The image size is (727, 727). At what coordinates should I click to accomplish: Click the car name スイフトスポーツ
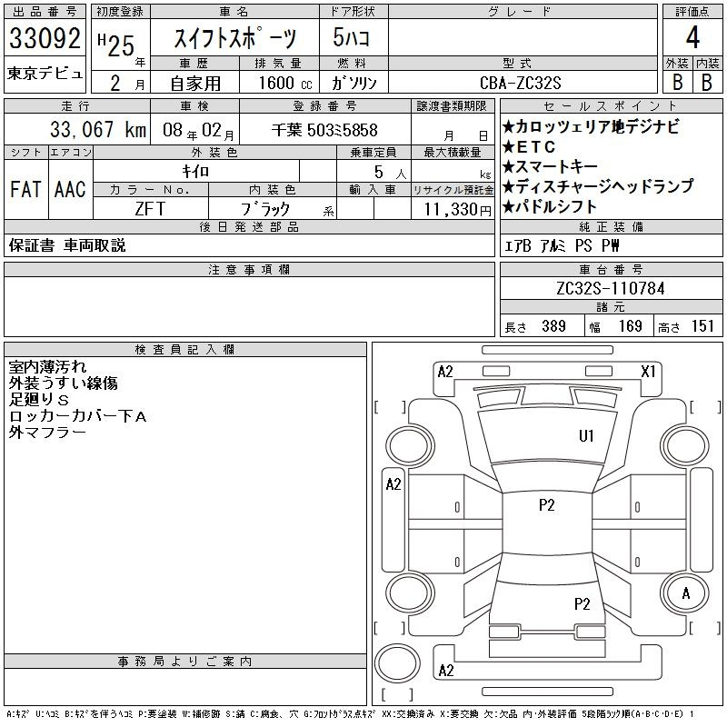[x=234, y=38]
